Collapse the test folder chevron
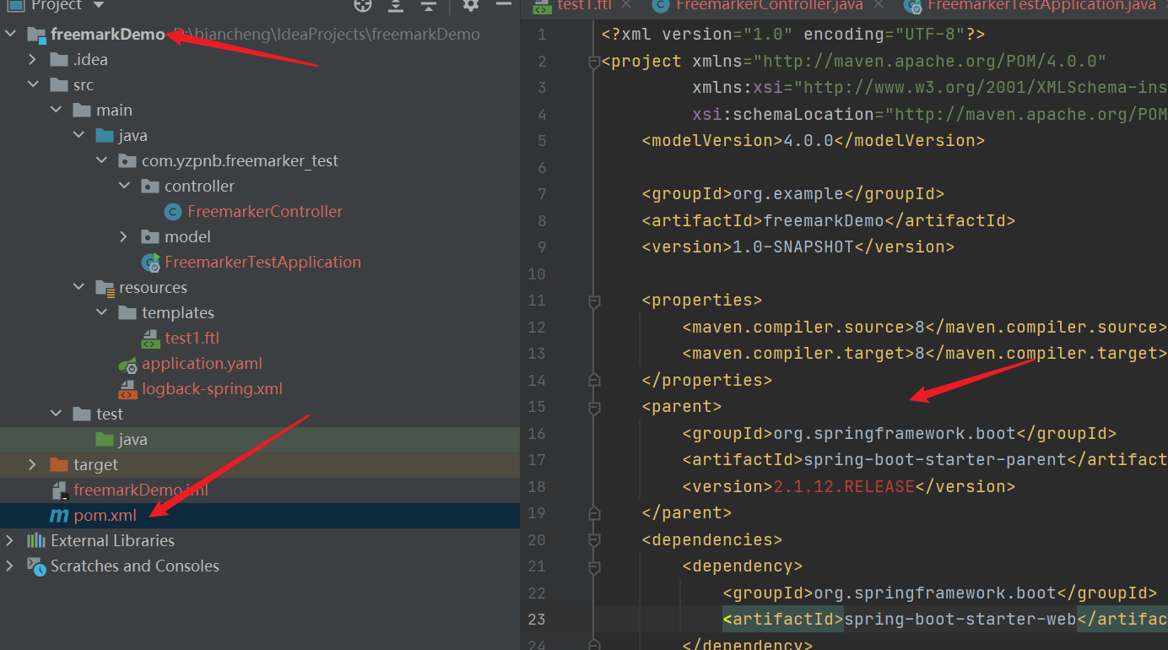 click(56, 414)
